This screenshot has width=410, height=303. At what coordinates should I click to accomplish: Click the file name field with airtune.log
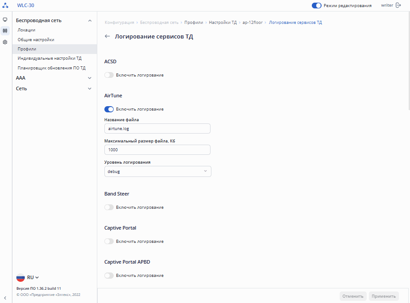(157, 129)
